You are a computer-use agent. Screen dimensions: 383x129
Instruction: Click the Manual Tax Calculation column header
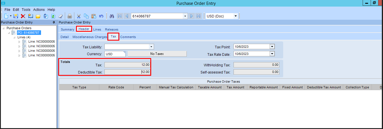pos(176,87)
